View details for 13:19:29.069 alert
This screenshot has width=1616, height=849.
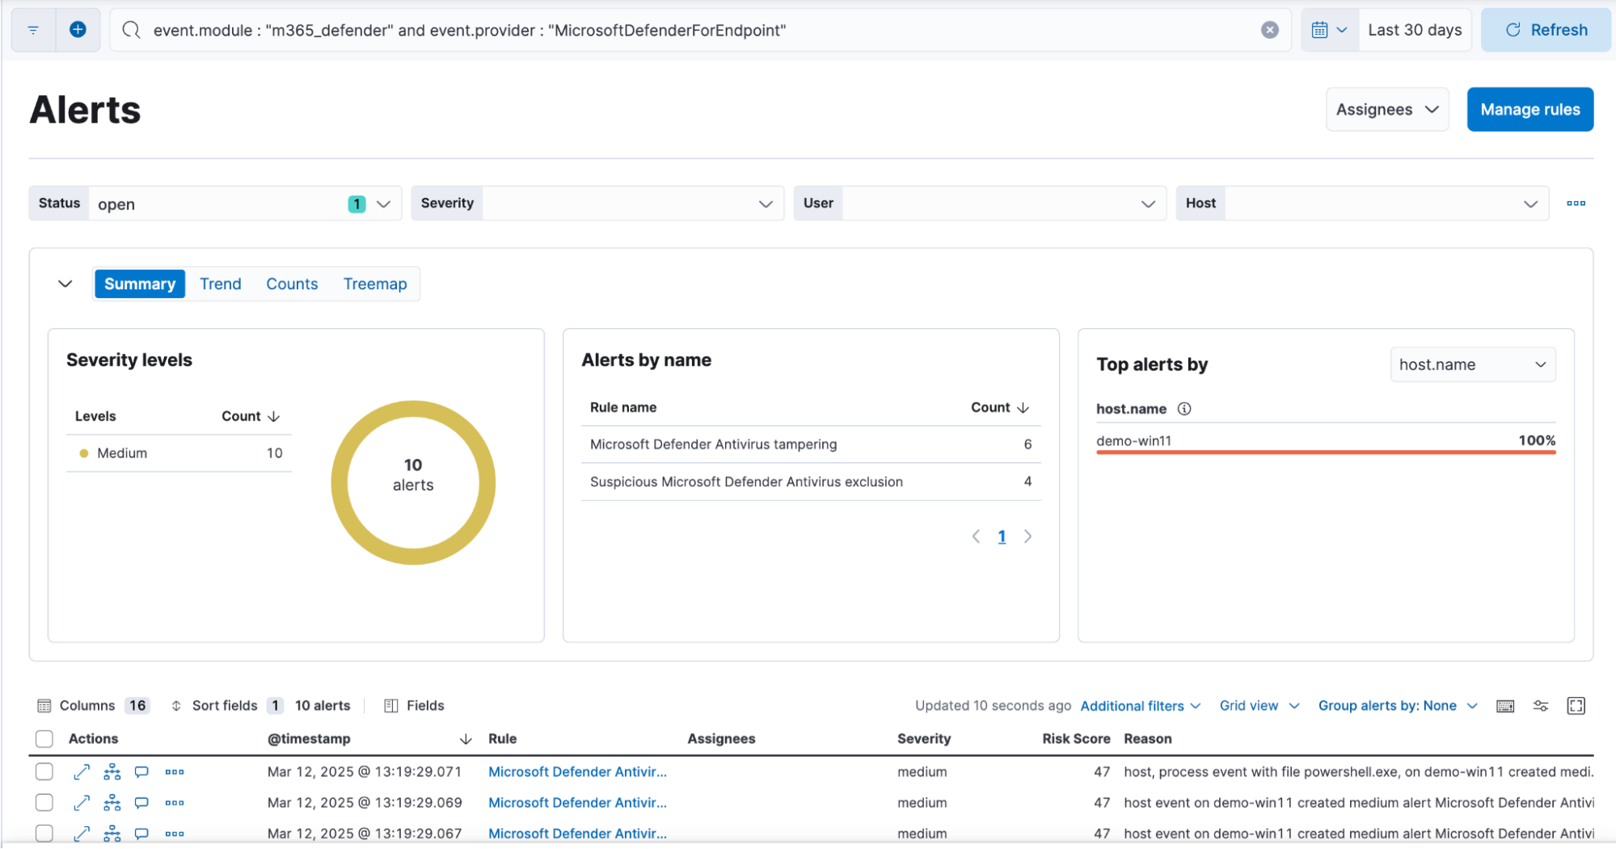click(82, 802)
